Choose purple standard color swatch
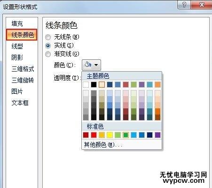212x188 pixels. click(157, 135)
